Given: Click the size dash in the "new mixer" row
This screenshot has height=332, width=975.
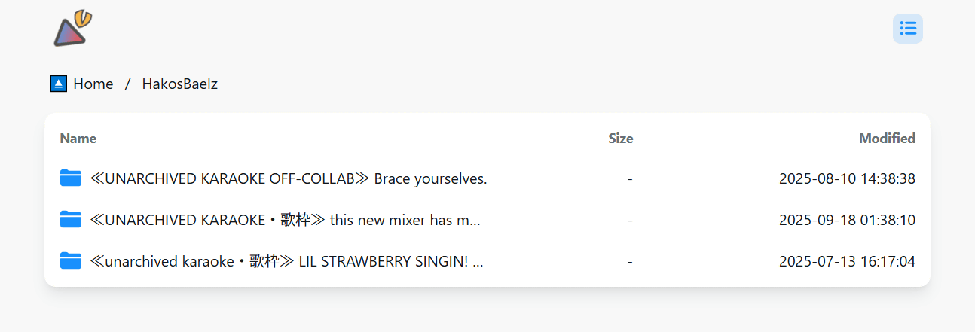Looking at the screenshot, I should click(x=629, y=221).
